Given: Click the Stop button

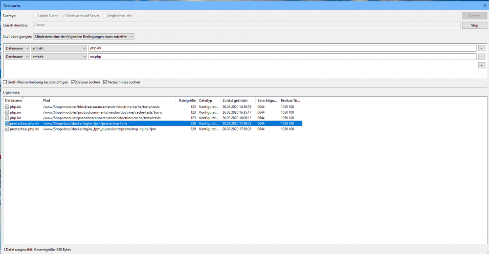Looking at the screenshot, I should click(474, 25).
